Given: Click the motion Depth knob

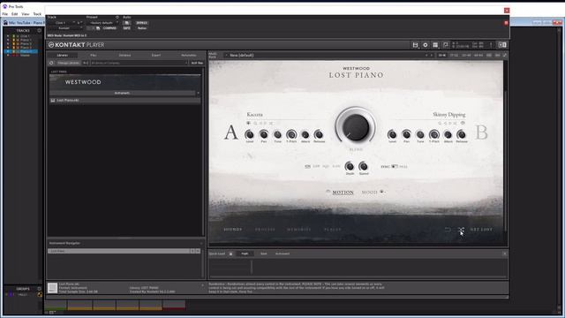Looking at the screenshot, I should (350, 166).
